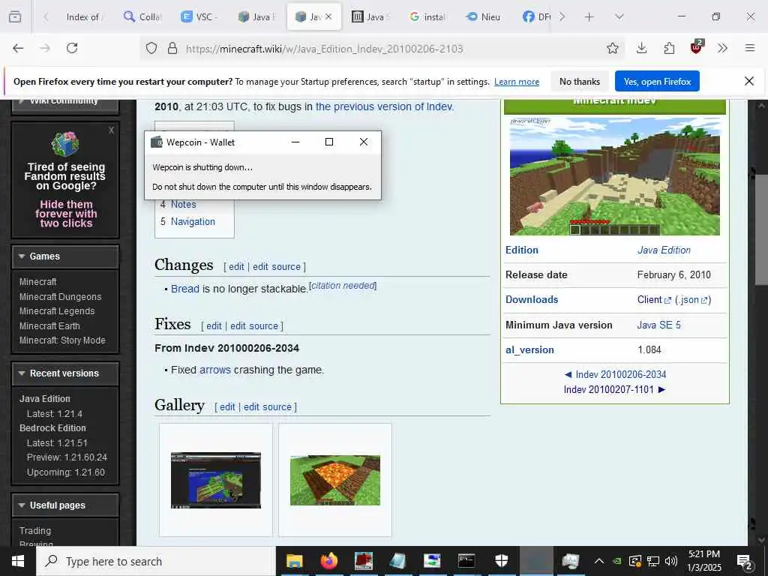Edit source of the Changes section
This screenshot has width=768, height=576.
[276, 266]
